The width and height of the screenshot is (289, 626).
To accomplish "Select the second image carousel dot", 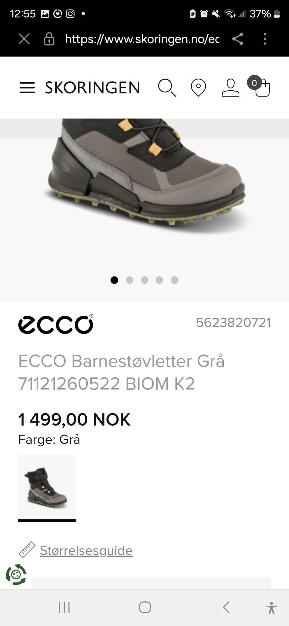I will [129, 280].
